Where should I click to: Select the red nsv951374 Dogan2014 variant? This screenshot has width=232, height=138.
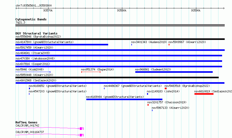coord(91,72)
